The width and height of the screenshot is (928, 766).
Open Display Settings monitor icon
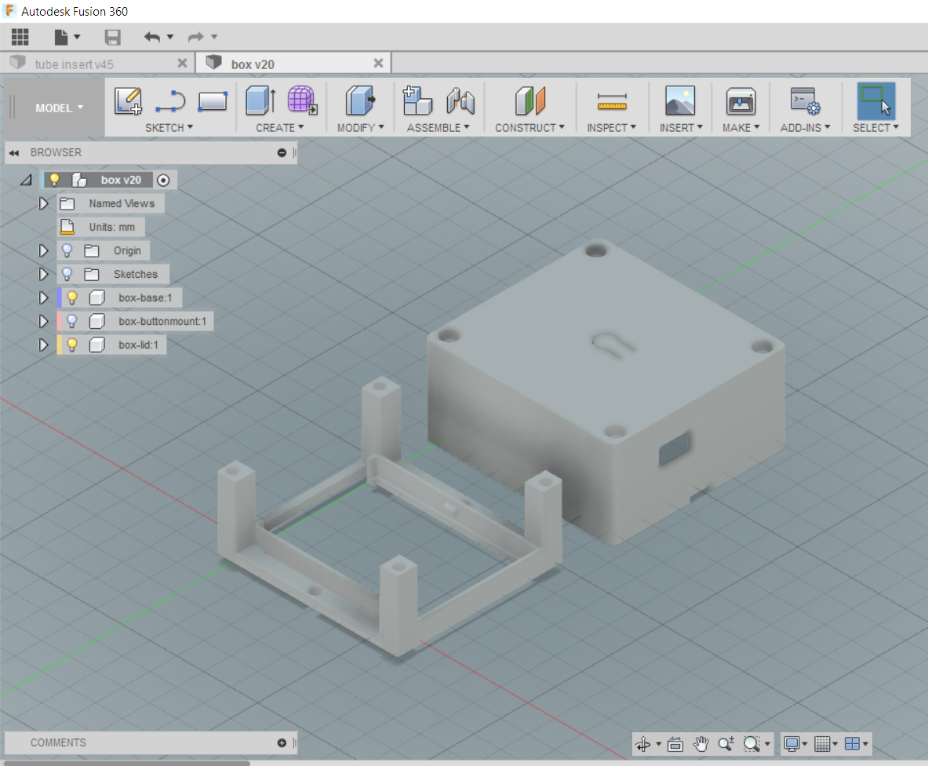click(x=792, y=744)
